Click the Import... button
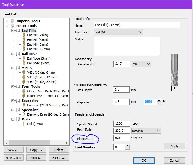This screenshot has height=165, width=193. [x=36, y=158]
